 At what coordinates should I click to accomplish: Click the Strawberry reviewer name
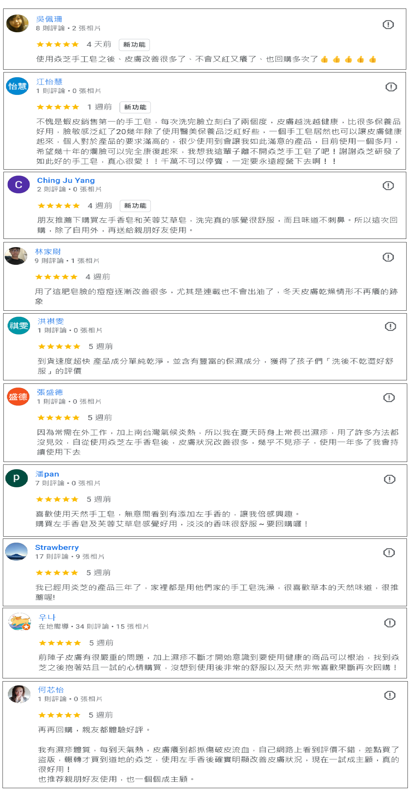[x=57, y=547]
